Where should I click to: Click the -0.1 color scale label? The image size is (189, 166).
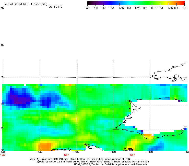[160, 8]
